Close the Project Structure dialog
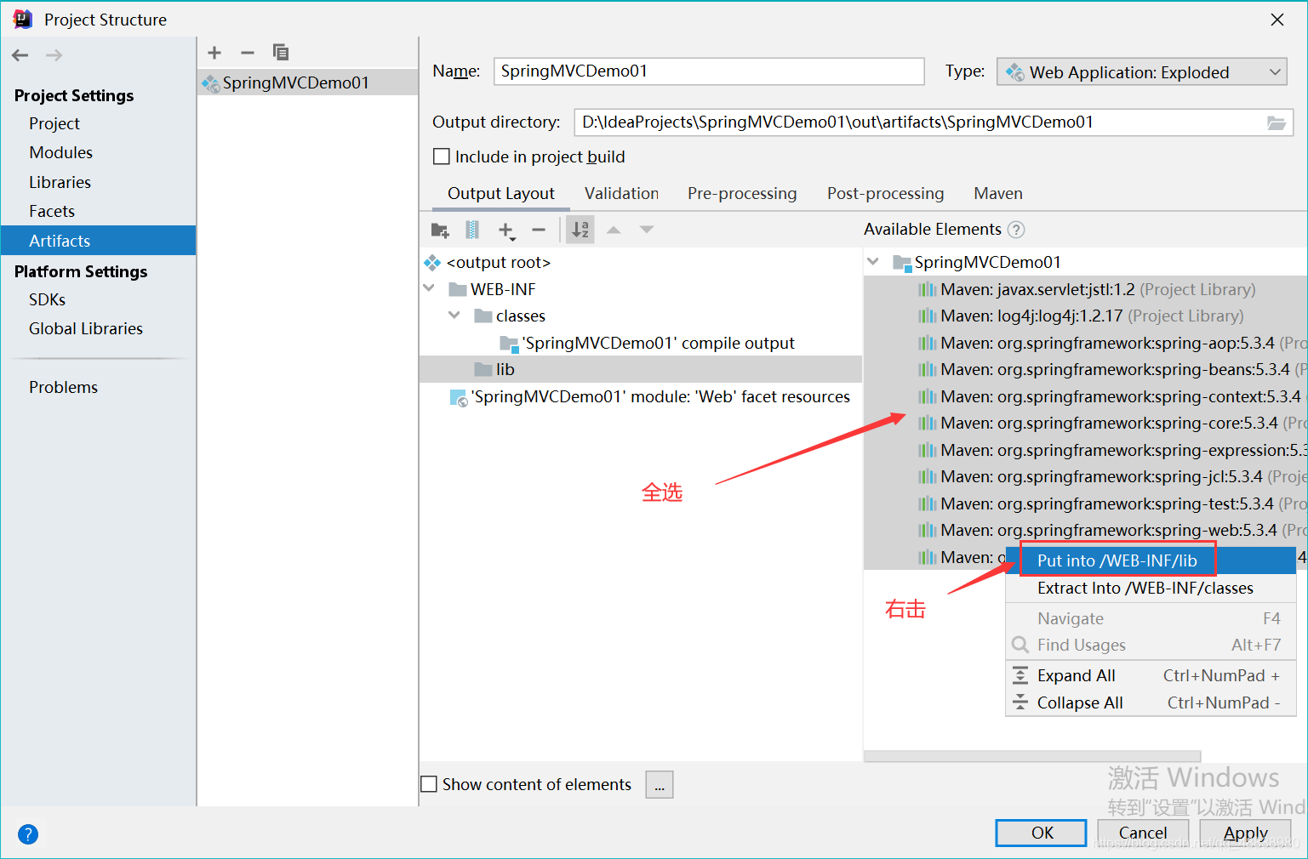This screenshot has height=859, width=1308. (x=1277, y=20)
